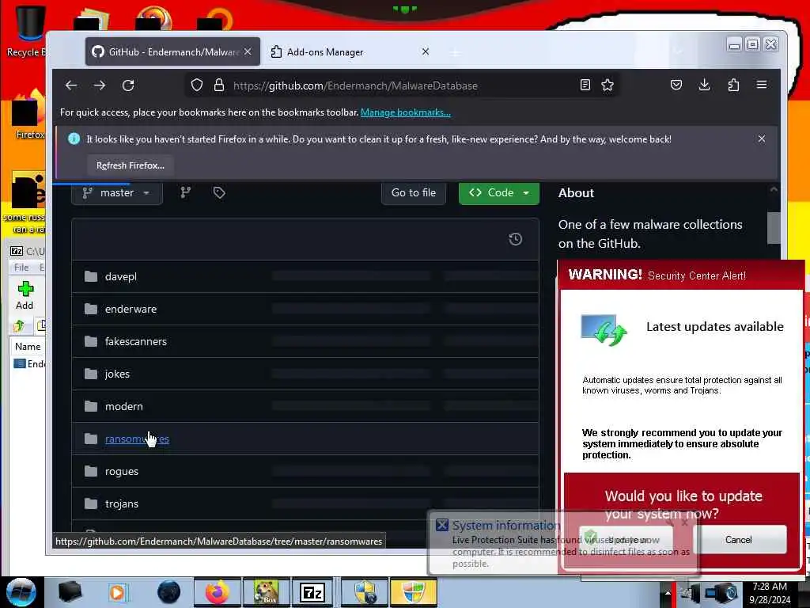Viewport: 810px width, 608px height.
Task: Click the GitHub page vertical scrollbar
Action: (x=774, y=227)
